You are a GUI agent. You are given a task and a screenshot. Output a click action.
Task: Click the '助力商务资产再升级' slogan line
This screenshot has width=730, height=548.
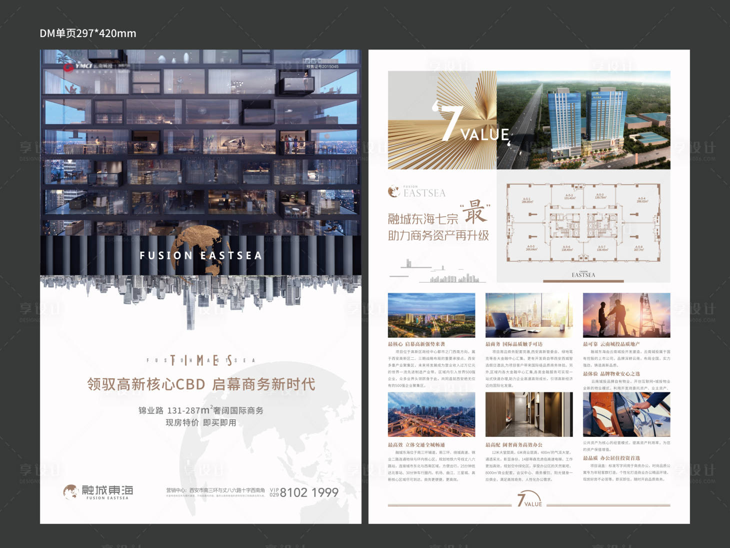click(438, 236)
